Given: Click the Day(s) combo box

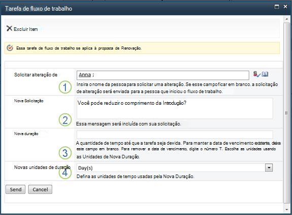Looking at the screenshot, I should pos(174,168).
